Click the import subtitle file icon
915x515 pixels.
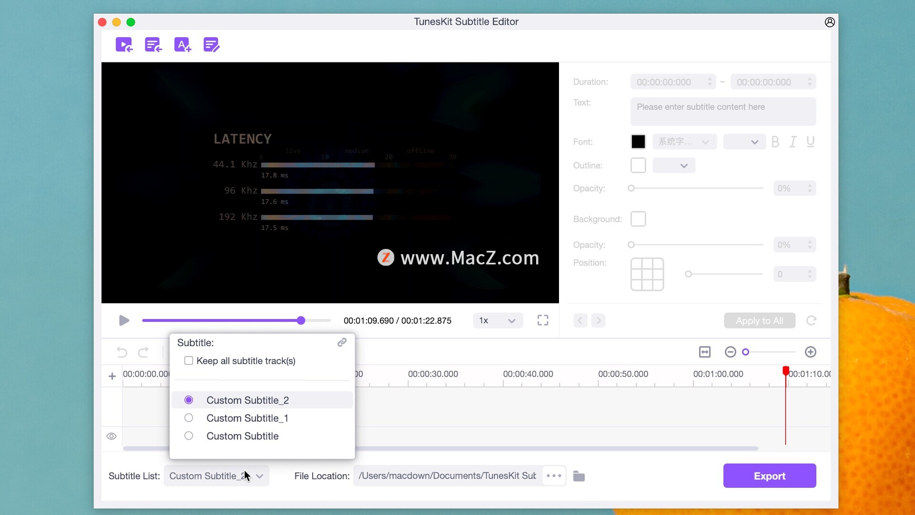153,45
